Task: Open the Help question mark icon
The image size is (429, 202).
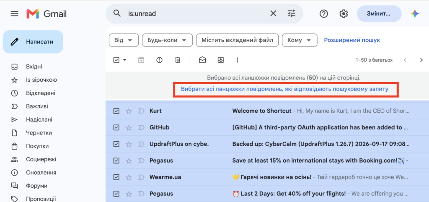Action: 324,13
